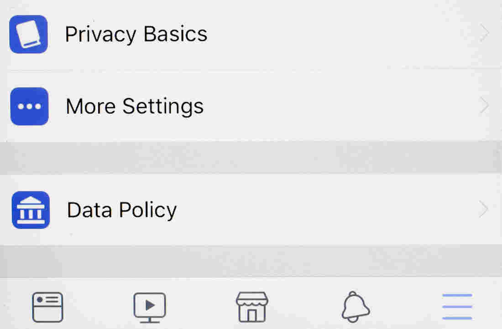Viewport: 502px width, 329px height.
Task: Return to feed using the newspaper tab
Action: click(48, 307)
